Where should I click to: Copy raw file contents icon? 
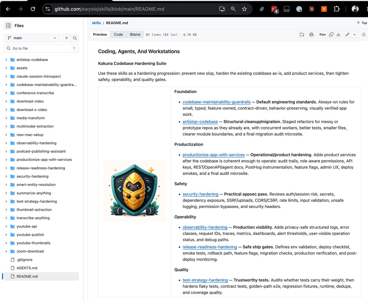click(331, 35)
